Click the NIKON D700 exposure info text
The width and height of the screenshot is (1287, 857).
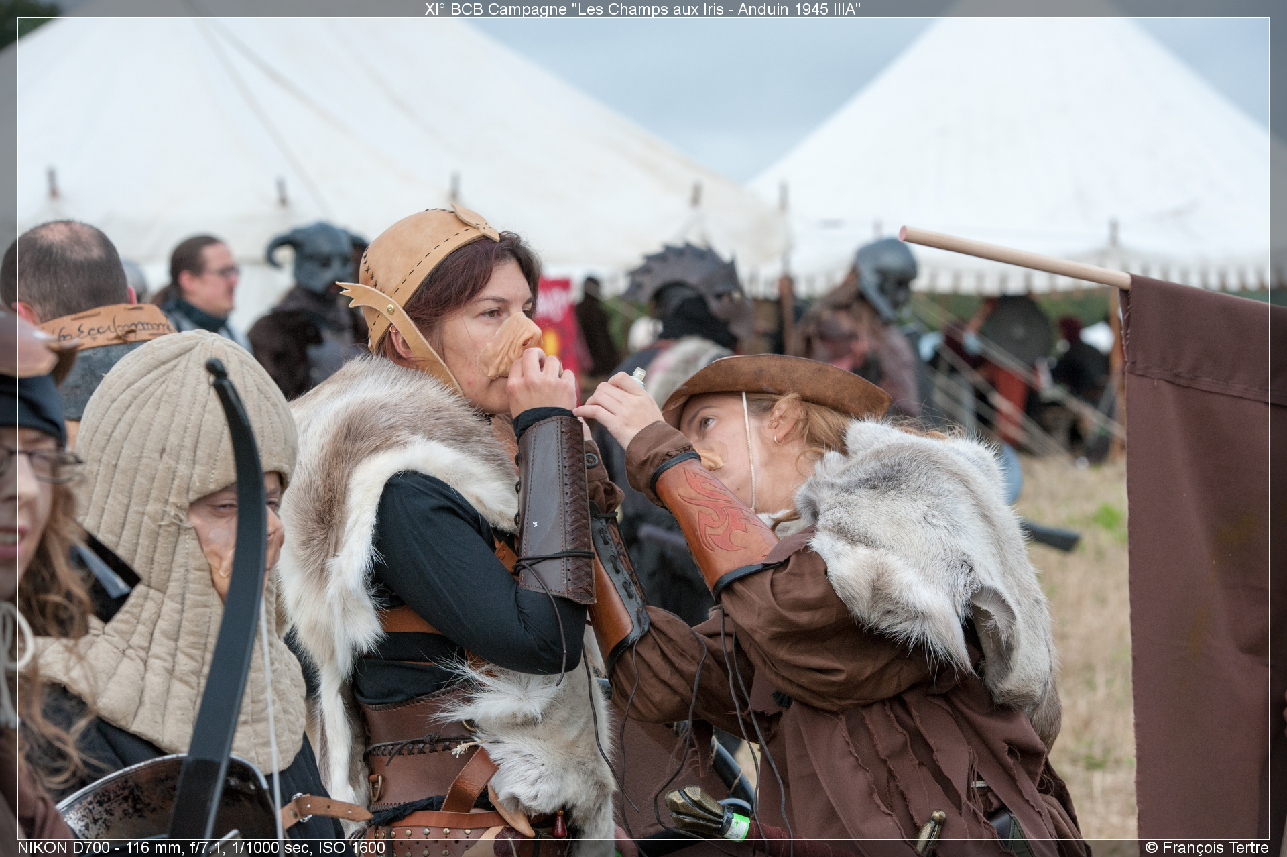[201, 848]
